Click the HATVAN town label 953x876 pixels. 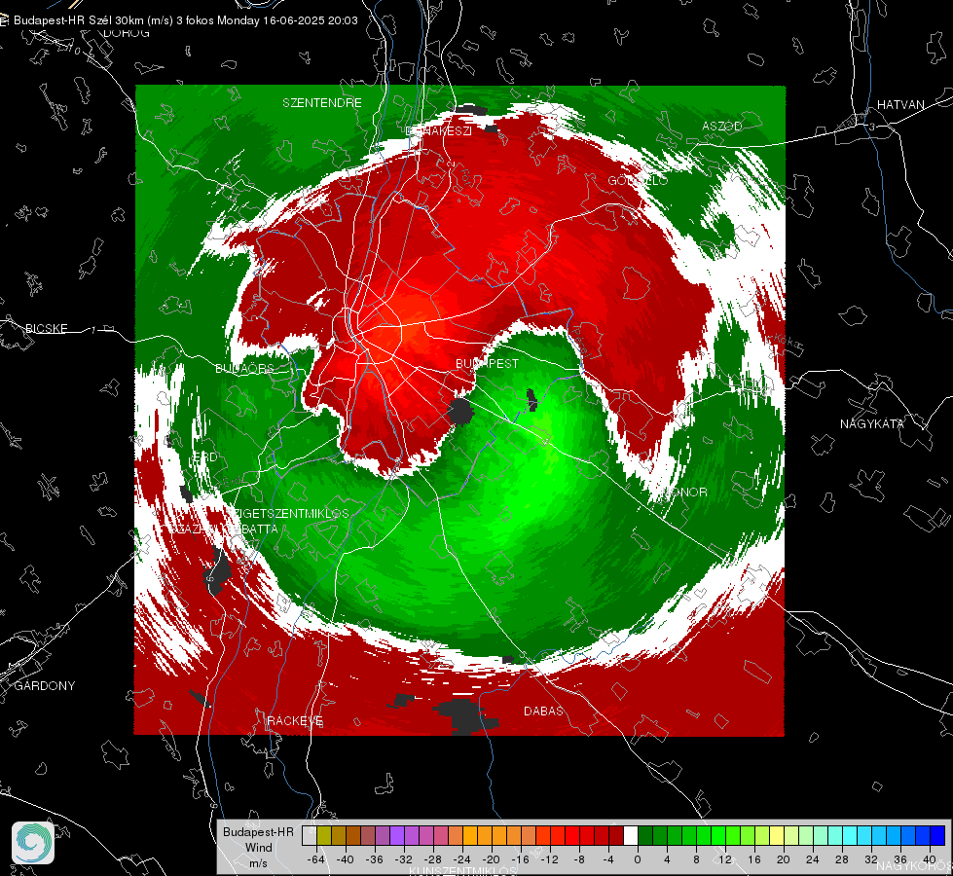click(x=900, y=104)
